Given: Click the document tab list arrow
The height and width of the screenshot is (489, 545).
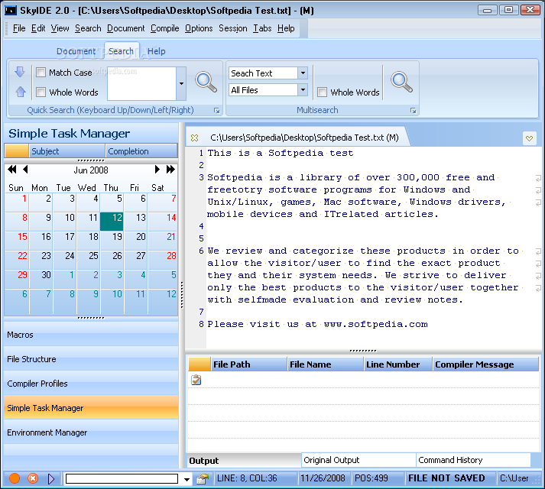Looking at the screenshot, I should point(529,138).
